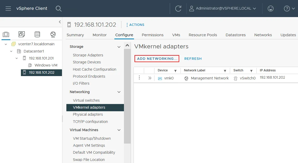Collapse Datacenter1 in the inventory tree

pyautogui.click(x=11, y=51)
